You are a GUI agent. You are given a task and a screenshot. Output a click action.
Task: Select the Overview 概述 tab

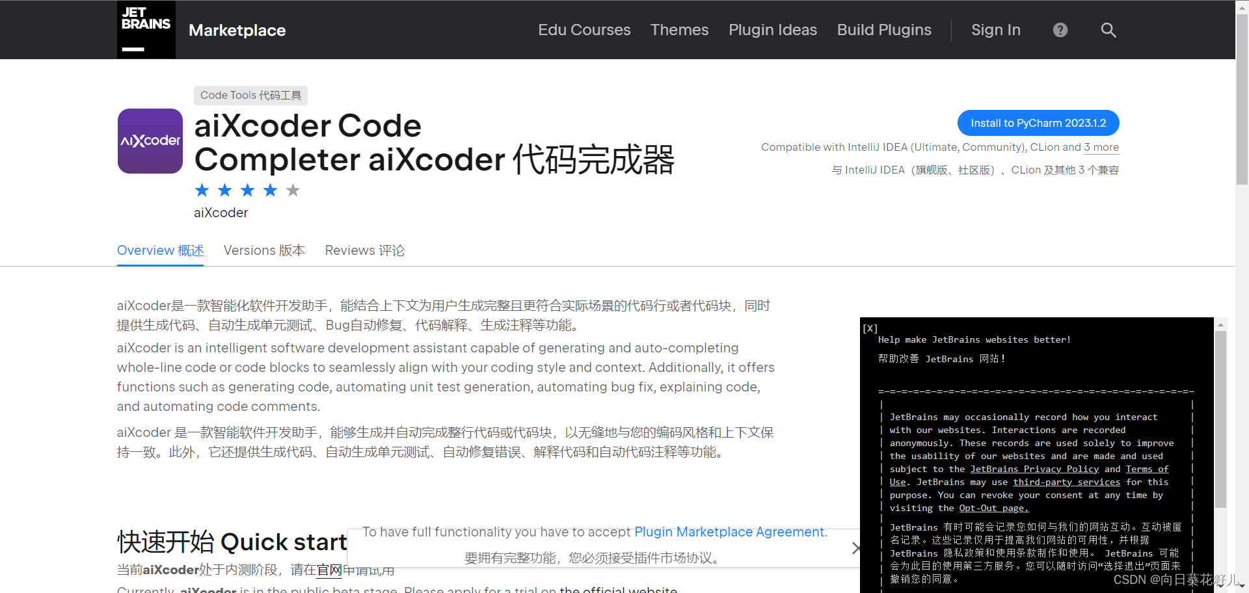click(x=160, y=250)
